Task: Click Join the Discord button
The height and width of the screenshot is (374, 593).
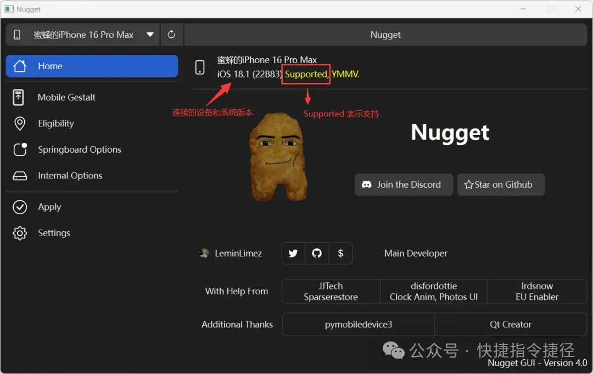Action: point(404,185)
